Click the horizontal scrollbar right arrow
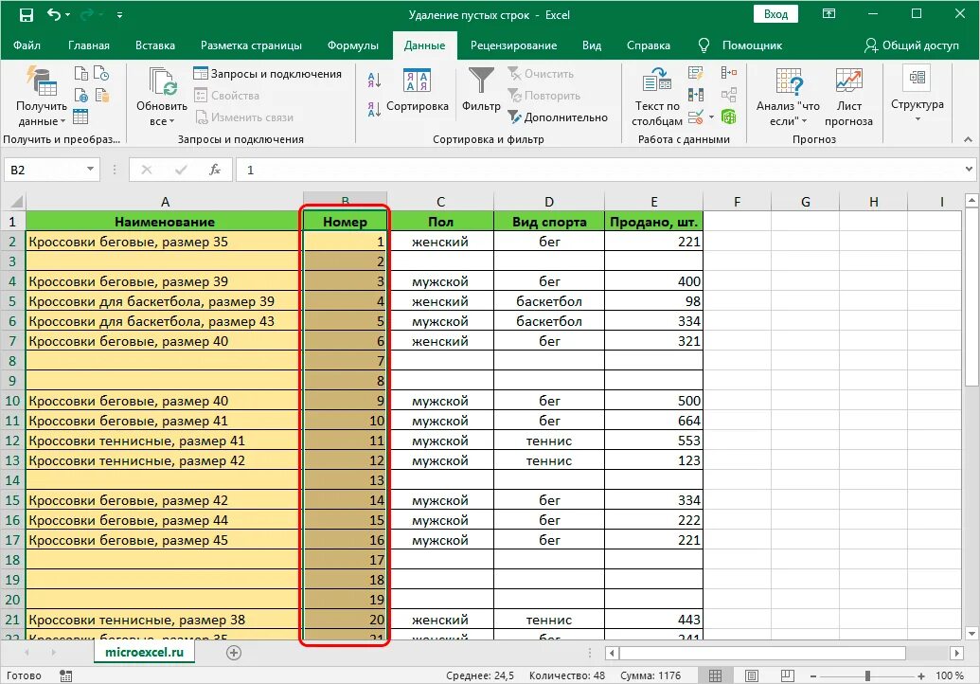The image size is (980, 684). [x=956, y=653]
